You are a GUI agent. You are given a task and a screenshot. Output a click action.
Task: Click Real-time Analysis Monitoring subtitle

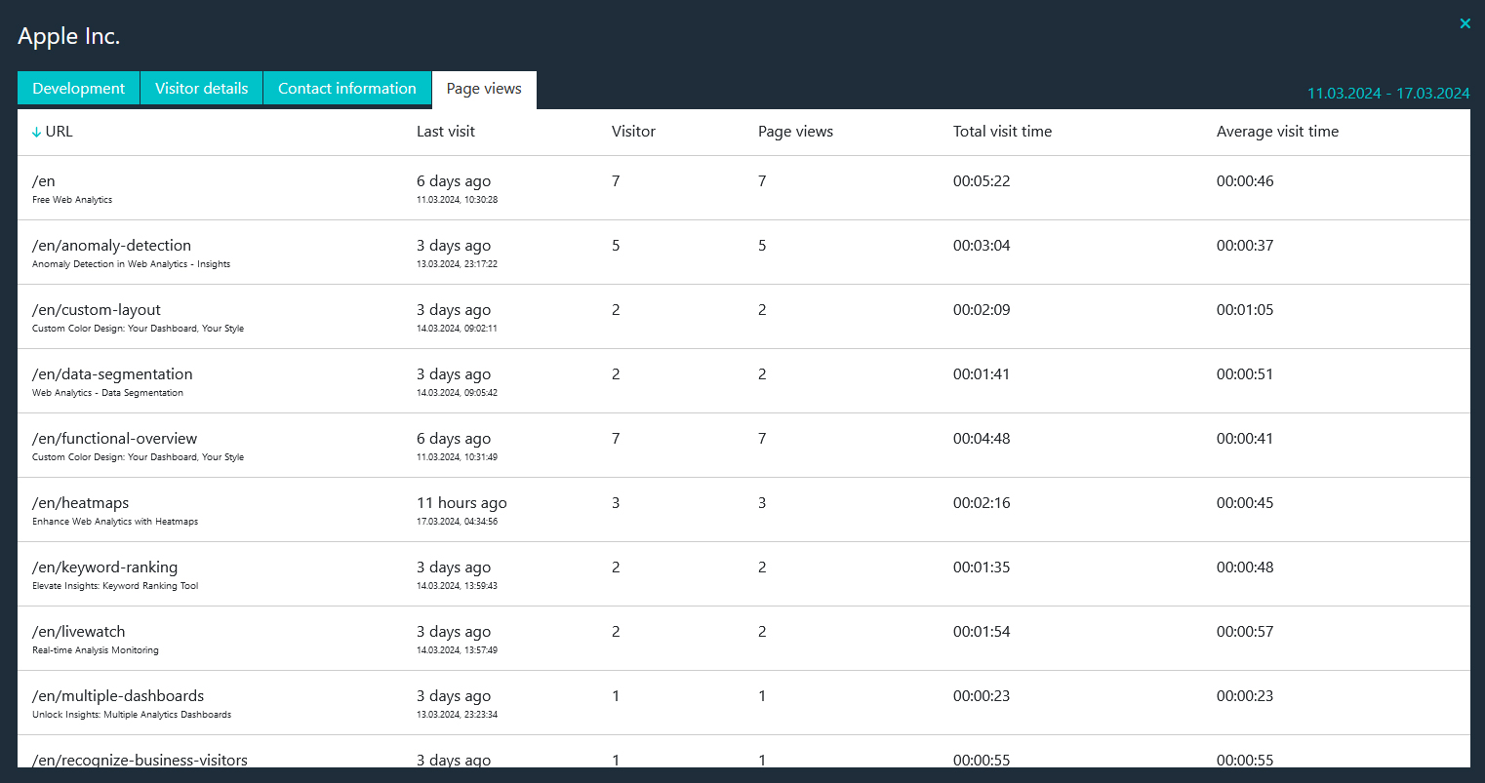96,650
